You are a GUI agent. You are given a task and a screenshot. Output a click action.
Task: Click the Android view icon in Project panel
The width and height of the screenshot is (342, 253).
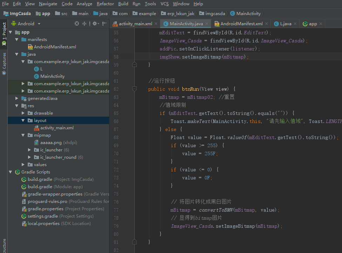(x=14, y=23)
